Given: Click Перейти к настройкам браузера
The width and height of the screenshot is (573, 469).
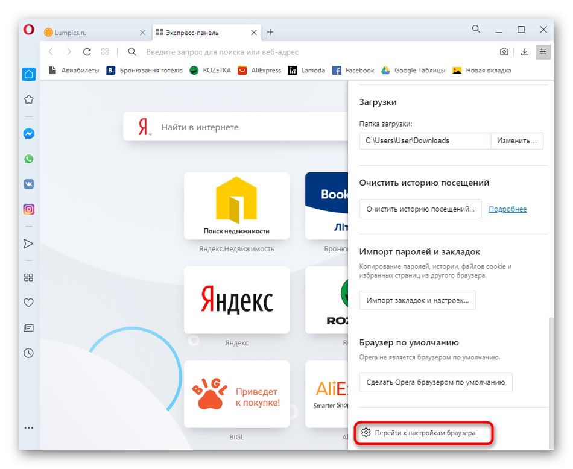Looking at the screenshot, I should click(x=419, y=433).
